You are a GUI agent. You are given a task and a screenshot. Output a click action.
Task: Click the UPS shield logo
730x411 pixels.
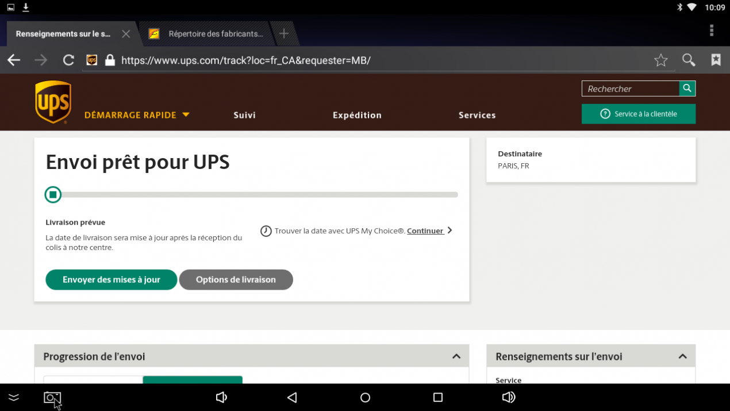point(53,102)
